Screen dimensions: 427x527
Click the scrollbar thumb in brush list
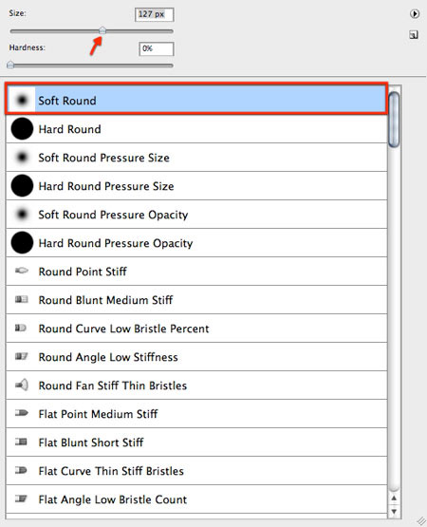pyautogui.click(x=394, y=120)
